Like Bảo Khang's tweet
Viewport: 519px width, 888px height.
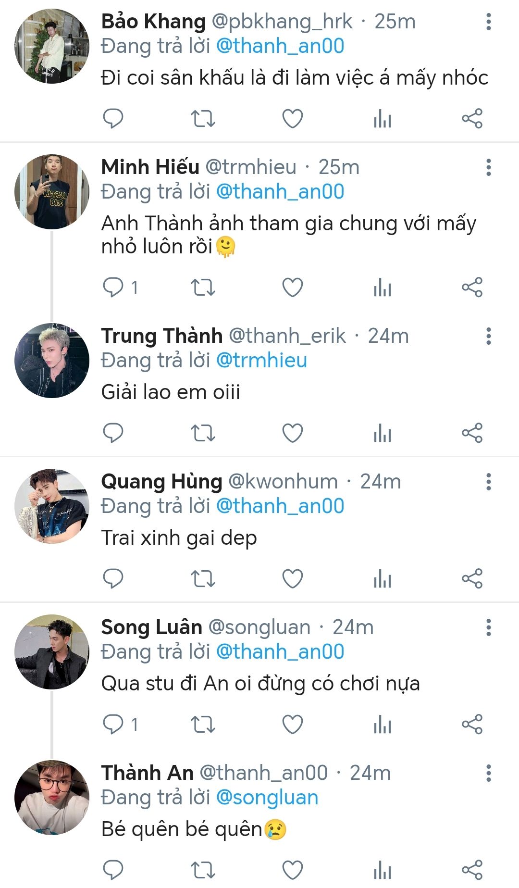[292, 118]
